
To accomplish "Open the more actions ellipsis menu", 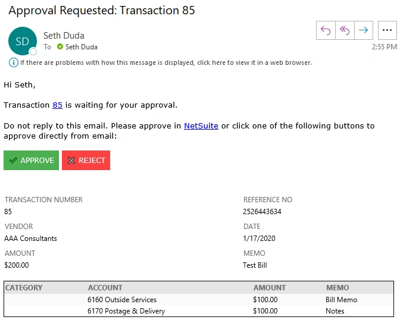I will click(x=387, y=30).
